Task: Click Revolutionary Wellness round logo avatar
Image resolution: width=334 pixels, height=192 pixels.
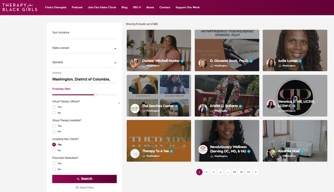Action: (203, 150)
